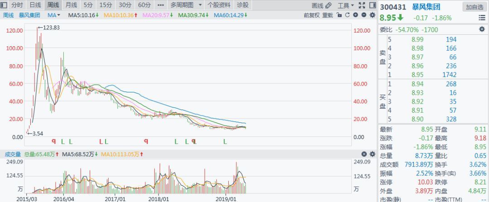Toggle the right side panel layout icon
Image resolution: width=489 pixels, height=202 pixels.
tap(372, 5)
